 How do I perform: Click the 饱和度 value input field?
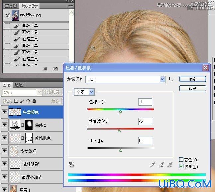[x=145, y=121]
